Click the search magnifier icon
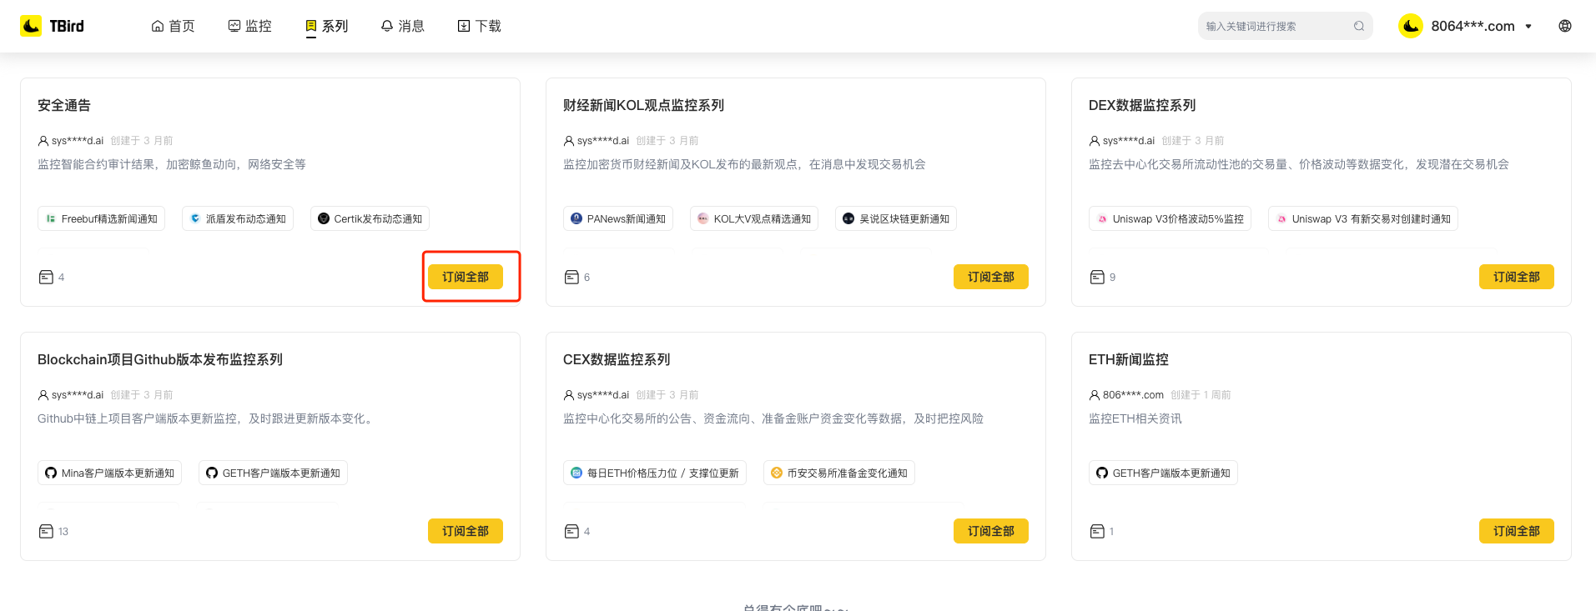The image size is (1596, 611). pos(1359,26)
